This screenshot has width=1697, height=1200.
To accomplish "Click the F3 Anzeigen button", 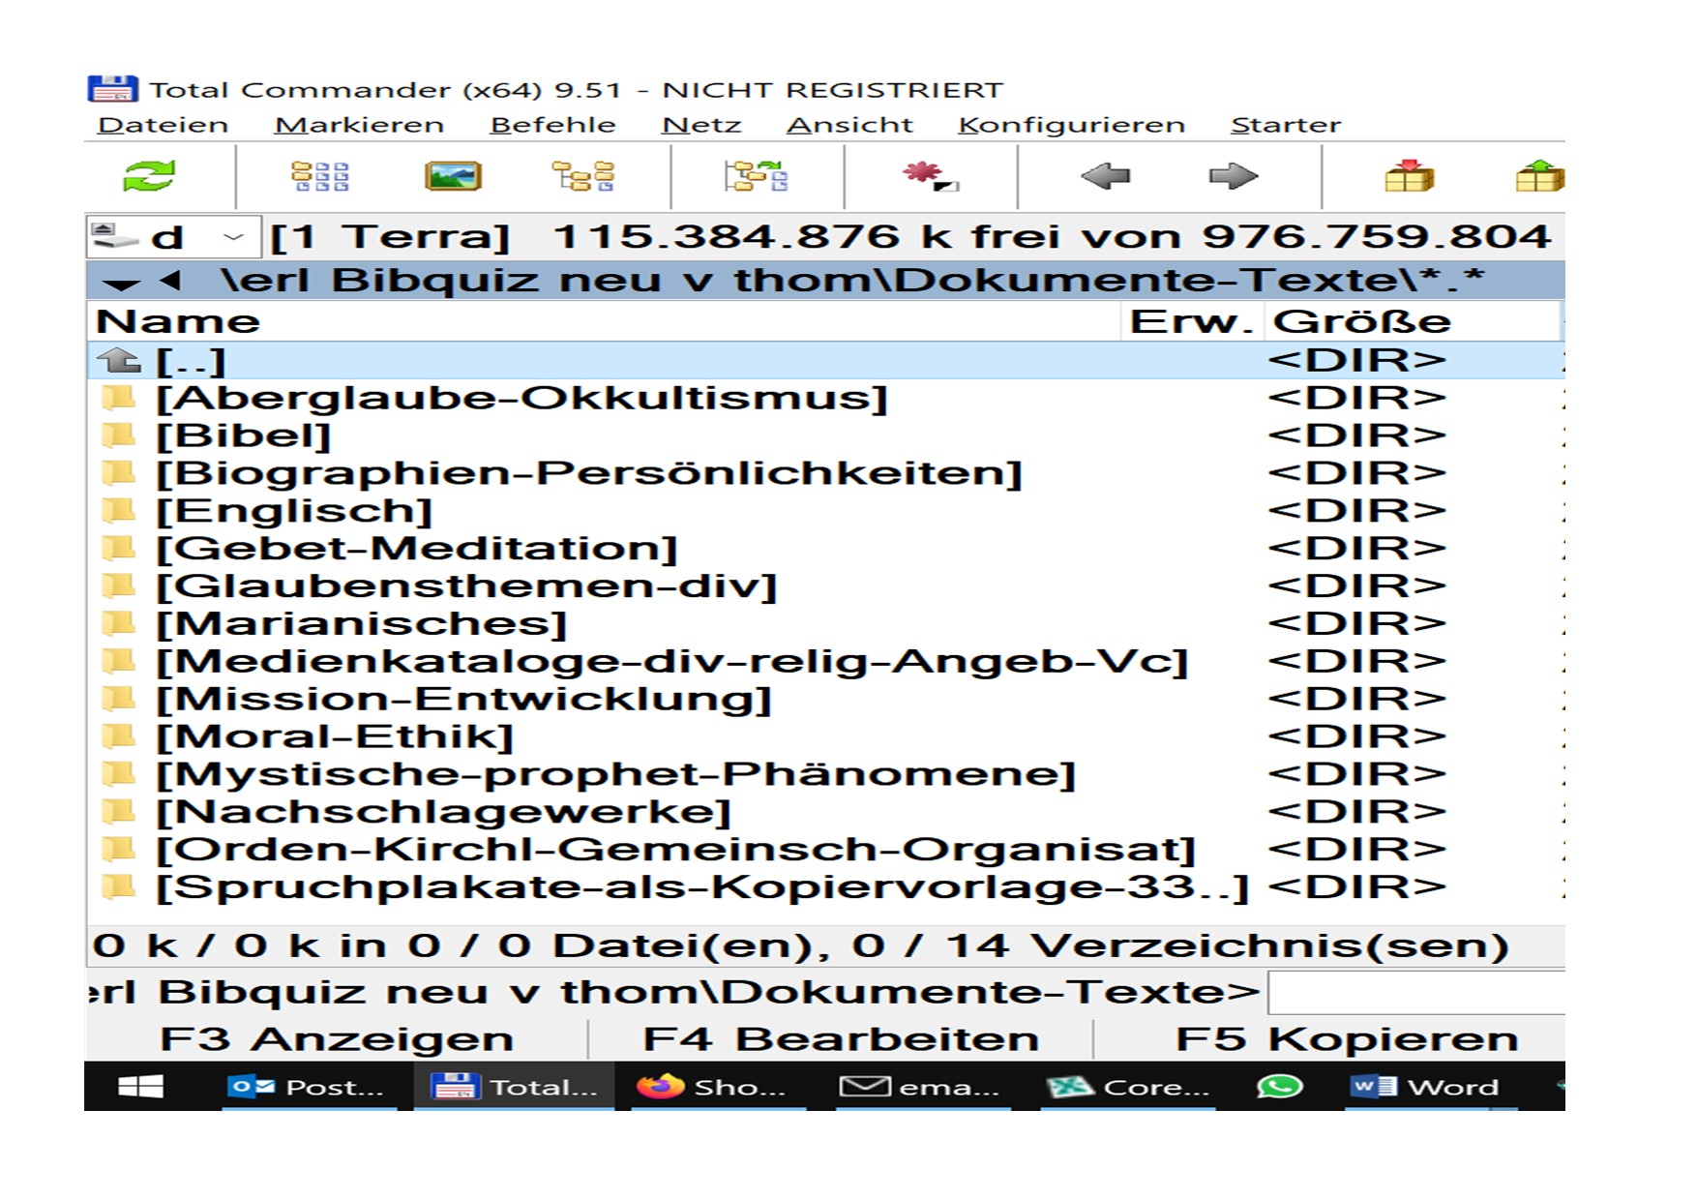I will click(x=337, y=1039).
